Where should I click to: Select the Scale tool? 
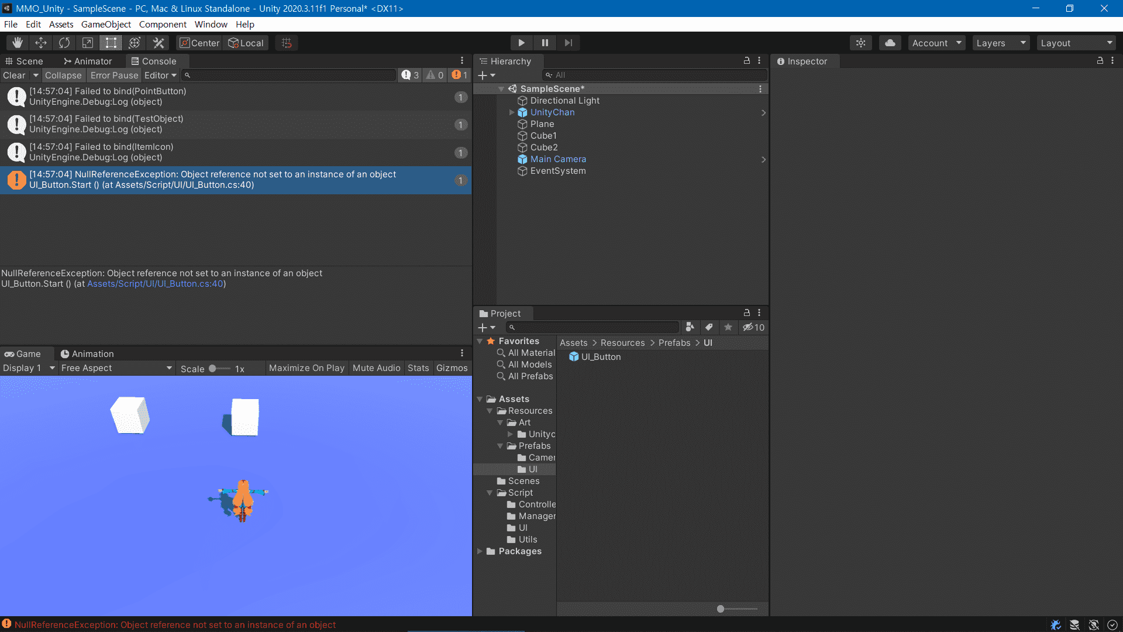coord(88,43)
